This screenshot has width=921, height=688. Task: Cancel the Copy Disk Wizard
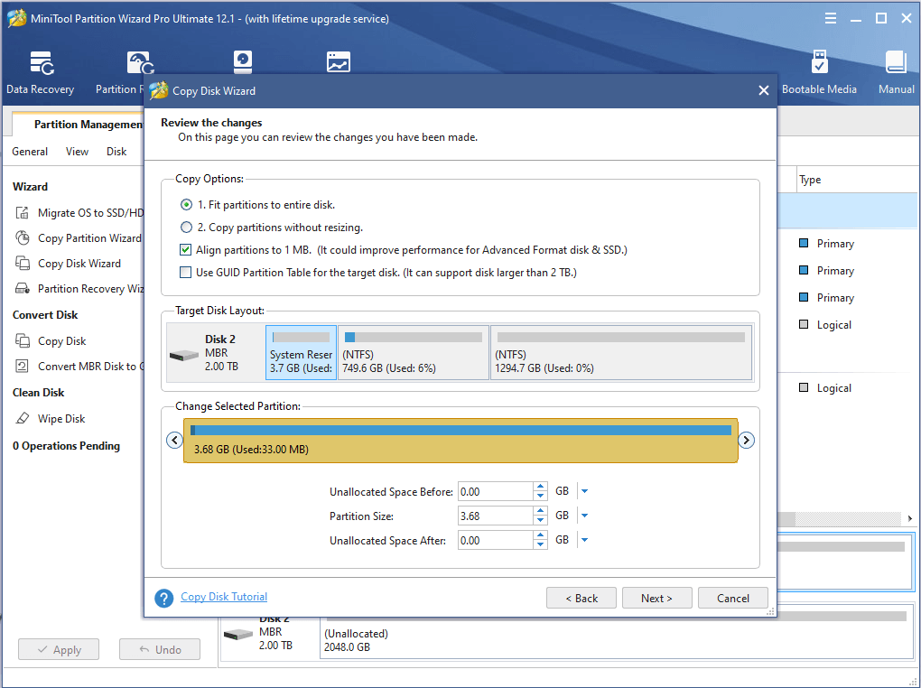(732, 598)
